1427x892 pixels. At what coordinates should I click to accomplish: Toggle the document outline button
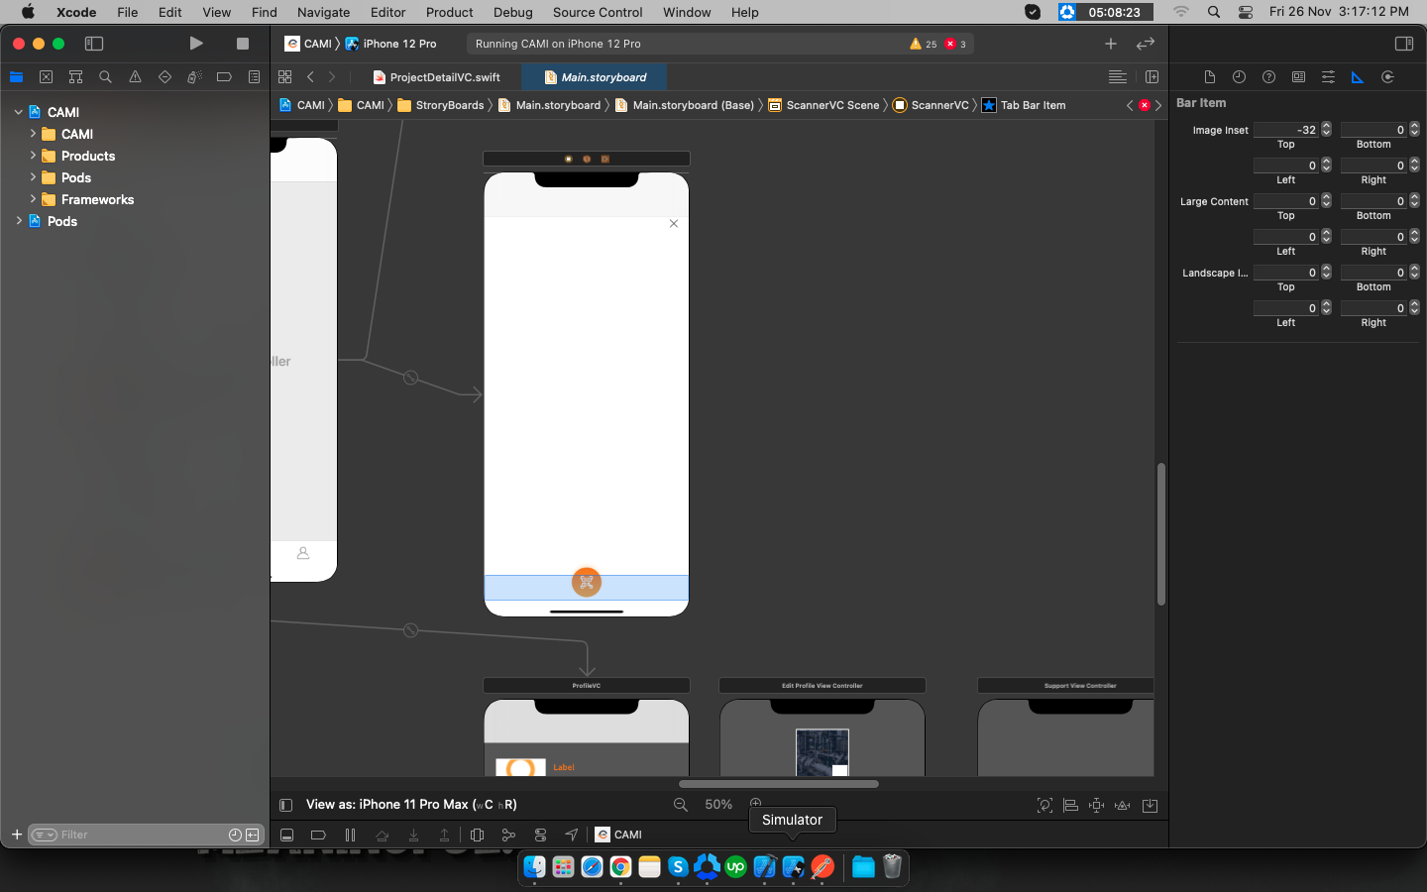[x=285, y=805]
